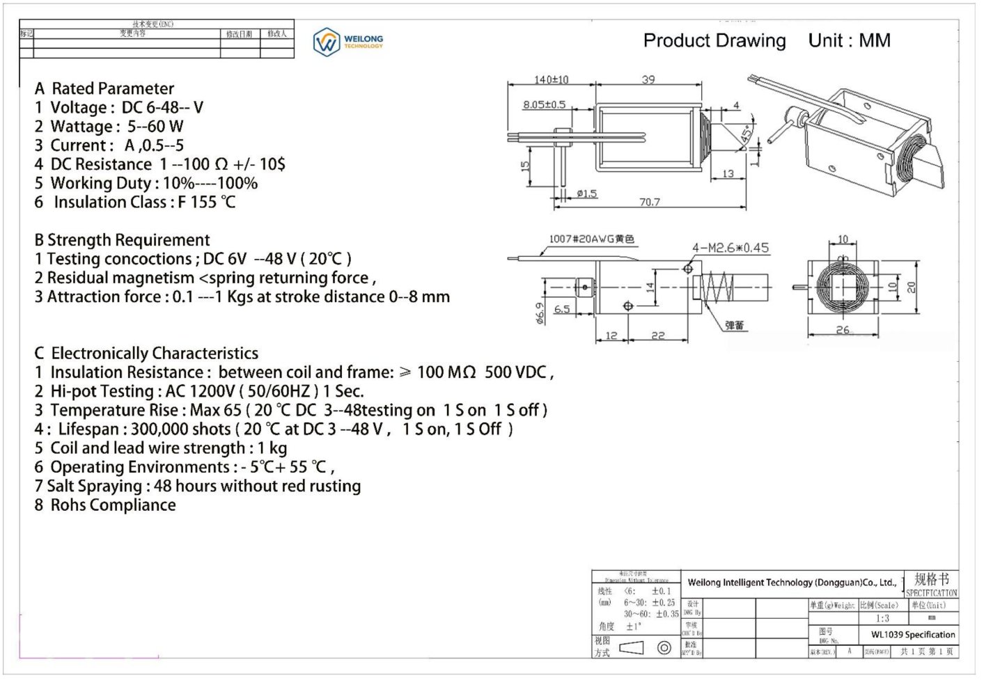Click the 'Wattage : 5--60 W' line
The image size is (984, 696).
109,126
